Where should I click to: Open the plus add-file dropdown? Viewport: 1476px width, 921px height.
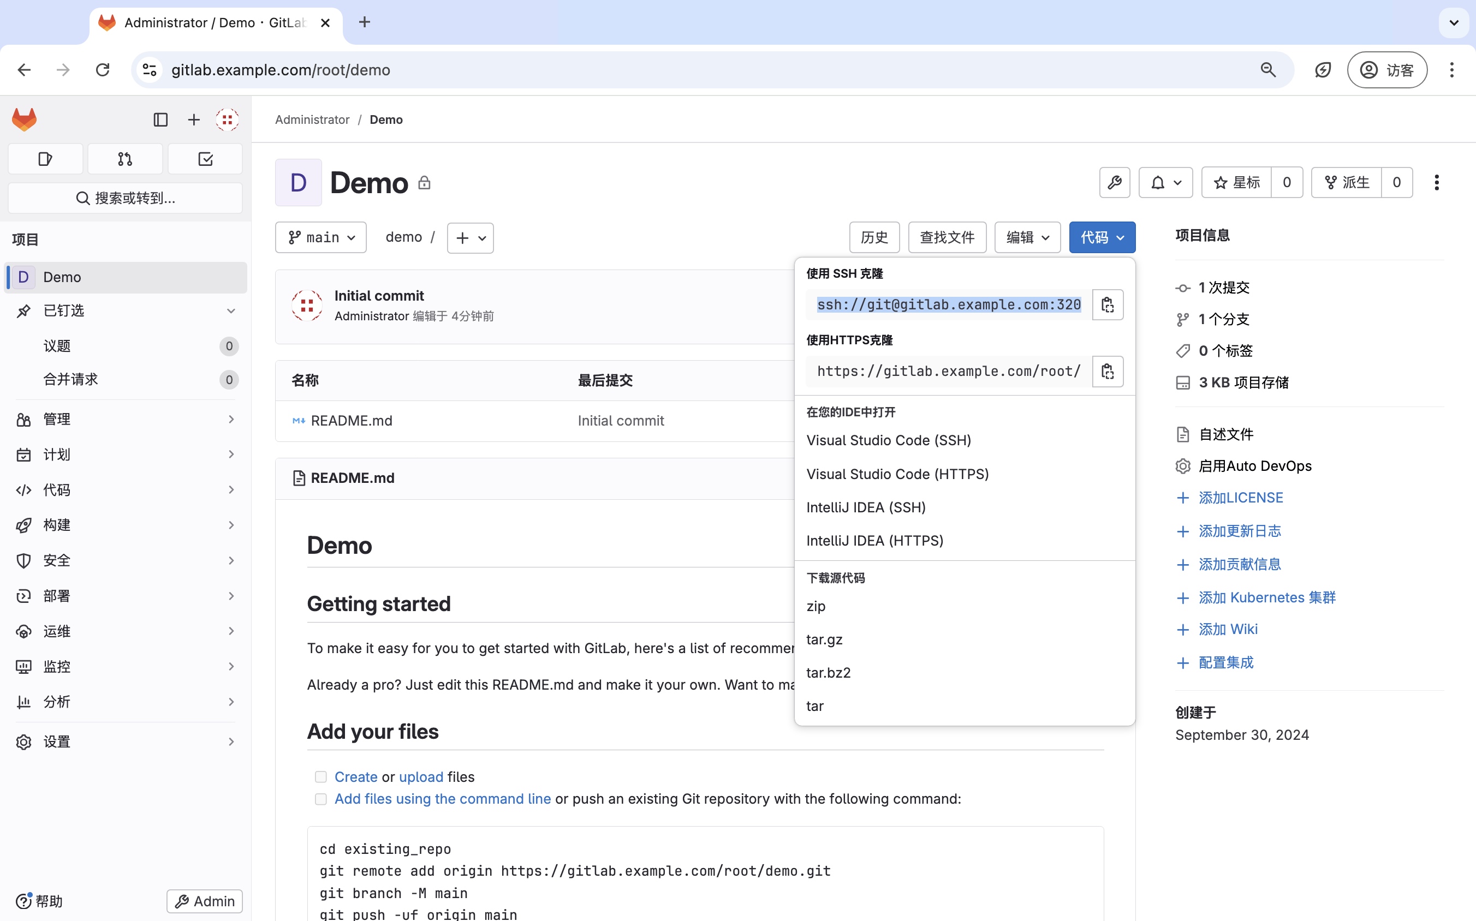(470, 237)
